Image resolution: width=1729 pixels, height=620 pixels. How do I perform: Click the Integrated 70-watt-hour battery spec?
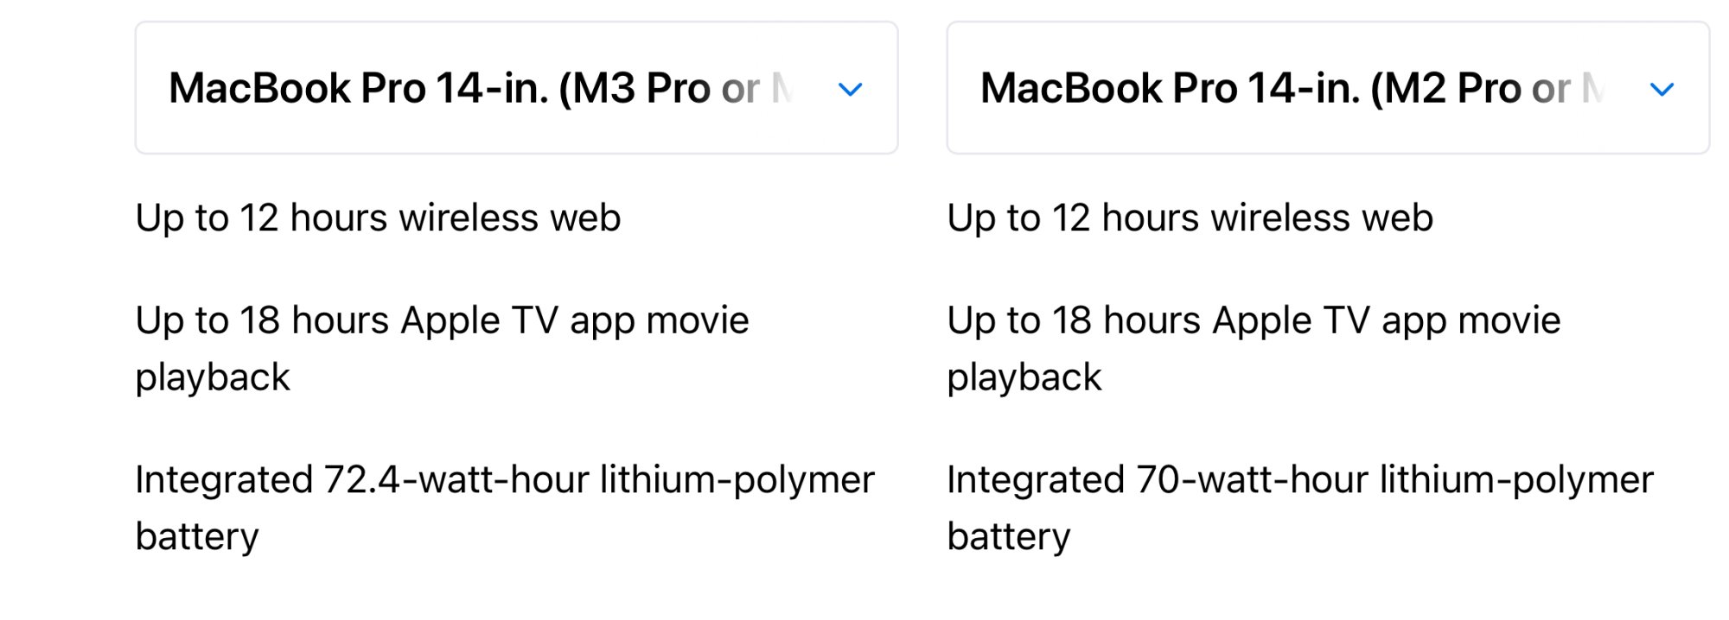click(1300, 508)
